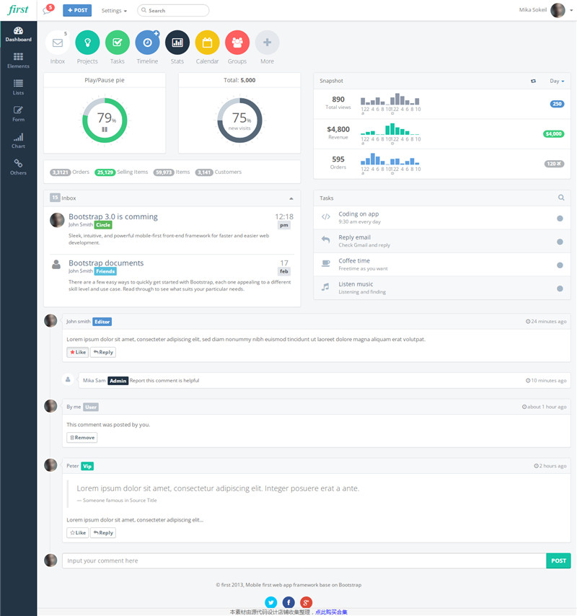The width and height of the screenshot is (577, 616).
Task: Click the blue POST button in header
Action: click(x=77, y=10)
